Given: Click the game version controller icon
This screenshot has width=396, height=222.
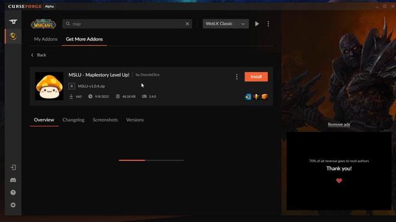Looking at the screenshot, I should coord(144,96).
